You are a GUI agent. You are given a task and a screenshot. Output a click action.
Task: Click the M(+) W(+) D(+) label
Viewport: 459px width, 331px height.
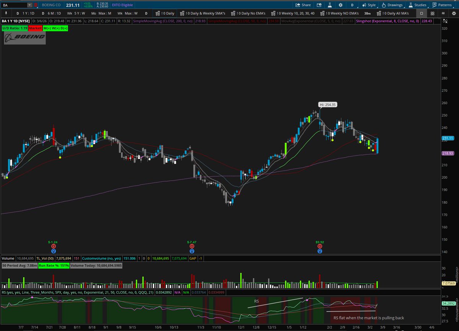point(55,28)
